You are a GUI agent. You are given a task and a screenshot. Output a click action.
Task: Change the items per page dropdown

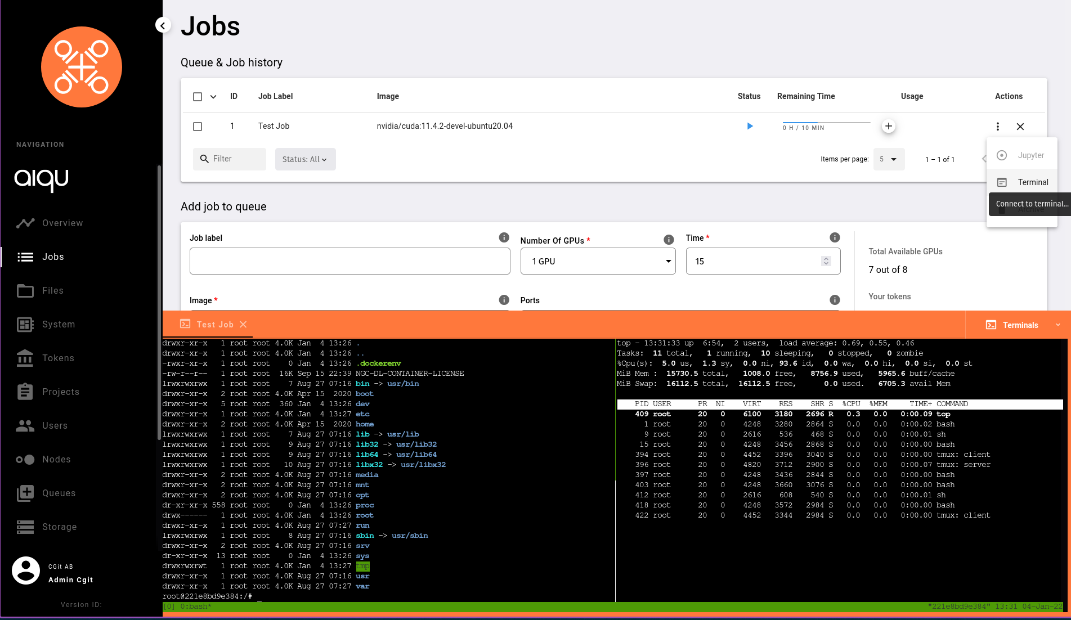[888, 159]
